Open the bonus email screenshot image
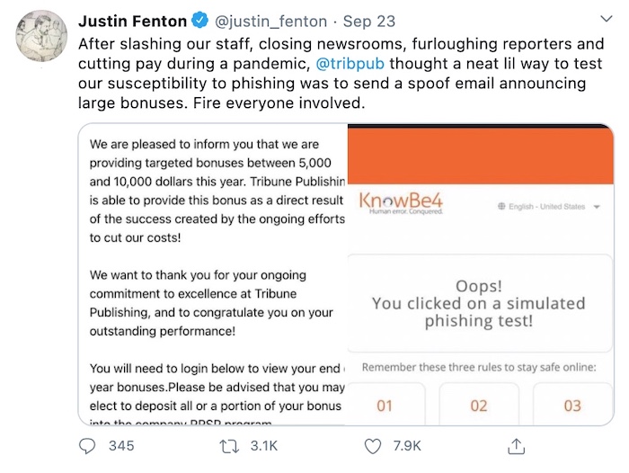This screenshot has width=629, height=473. point(213,274)
